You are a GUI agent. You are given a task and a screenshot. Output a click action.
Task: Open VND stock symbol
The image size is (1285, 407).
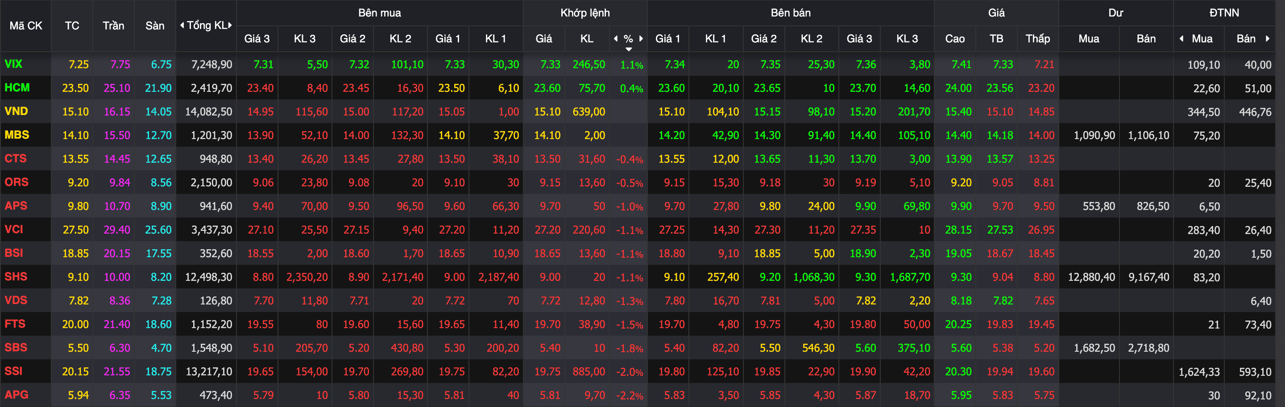click(x=16, y=111)
